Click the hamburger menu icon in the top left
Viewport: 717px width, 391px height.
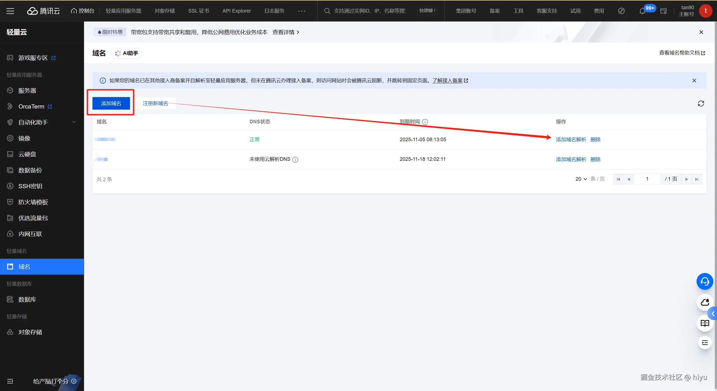tap(10, 11)
